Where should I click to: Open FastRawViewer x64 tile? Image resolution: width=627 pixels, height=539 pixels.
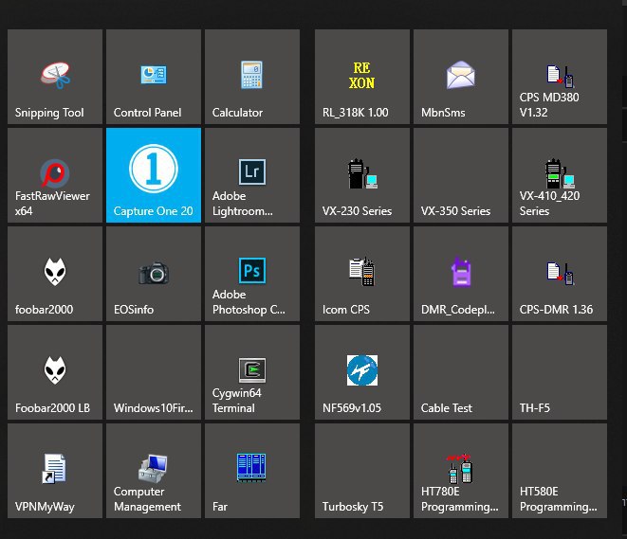[55, 175]
